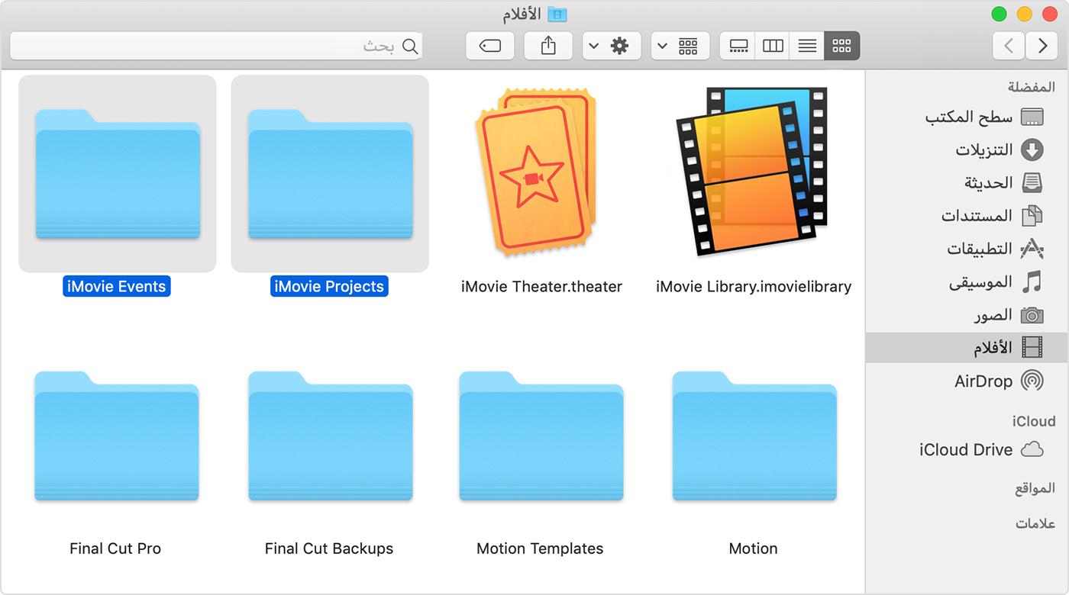Select the iMovie Events folder icon

[x=118, y=174]
